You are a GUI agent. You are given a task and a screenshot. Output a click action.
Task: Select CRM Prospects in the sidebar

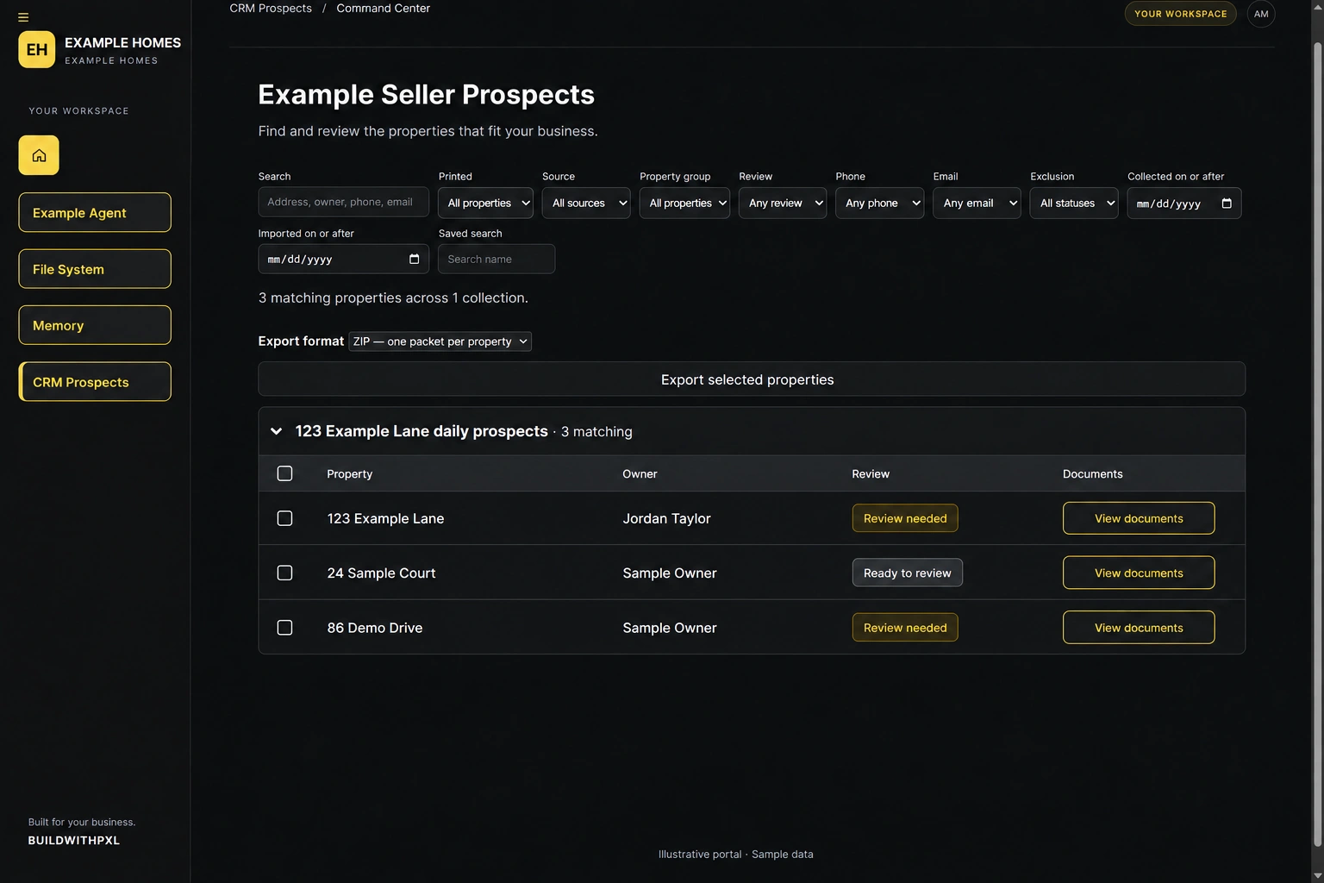[x=95, y=382]
